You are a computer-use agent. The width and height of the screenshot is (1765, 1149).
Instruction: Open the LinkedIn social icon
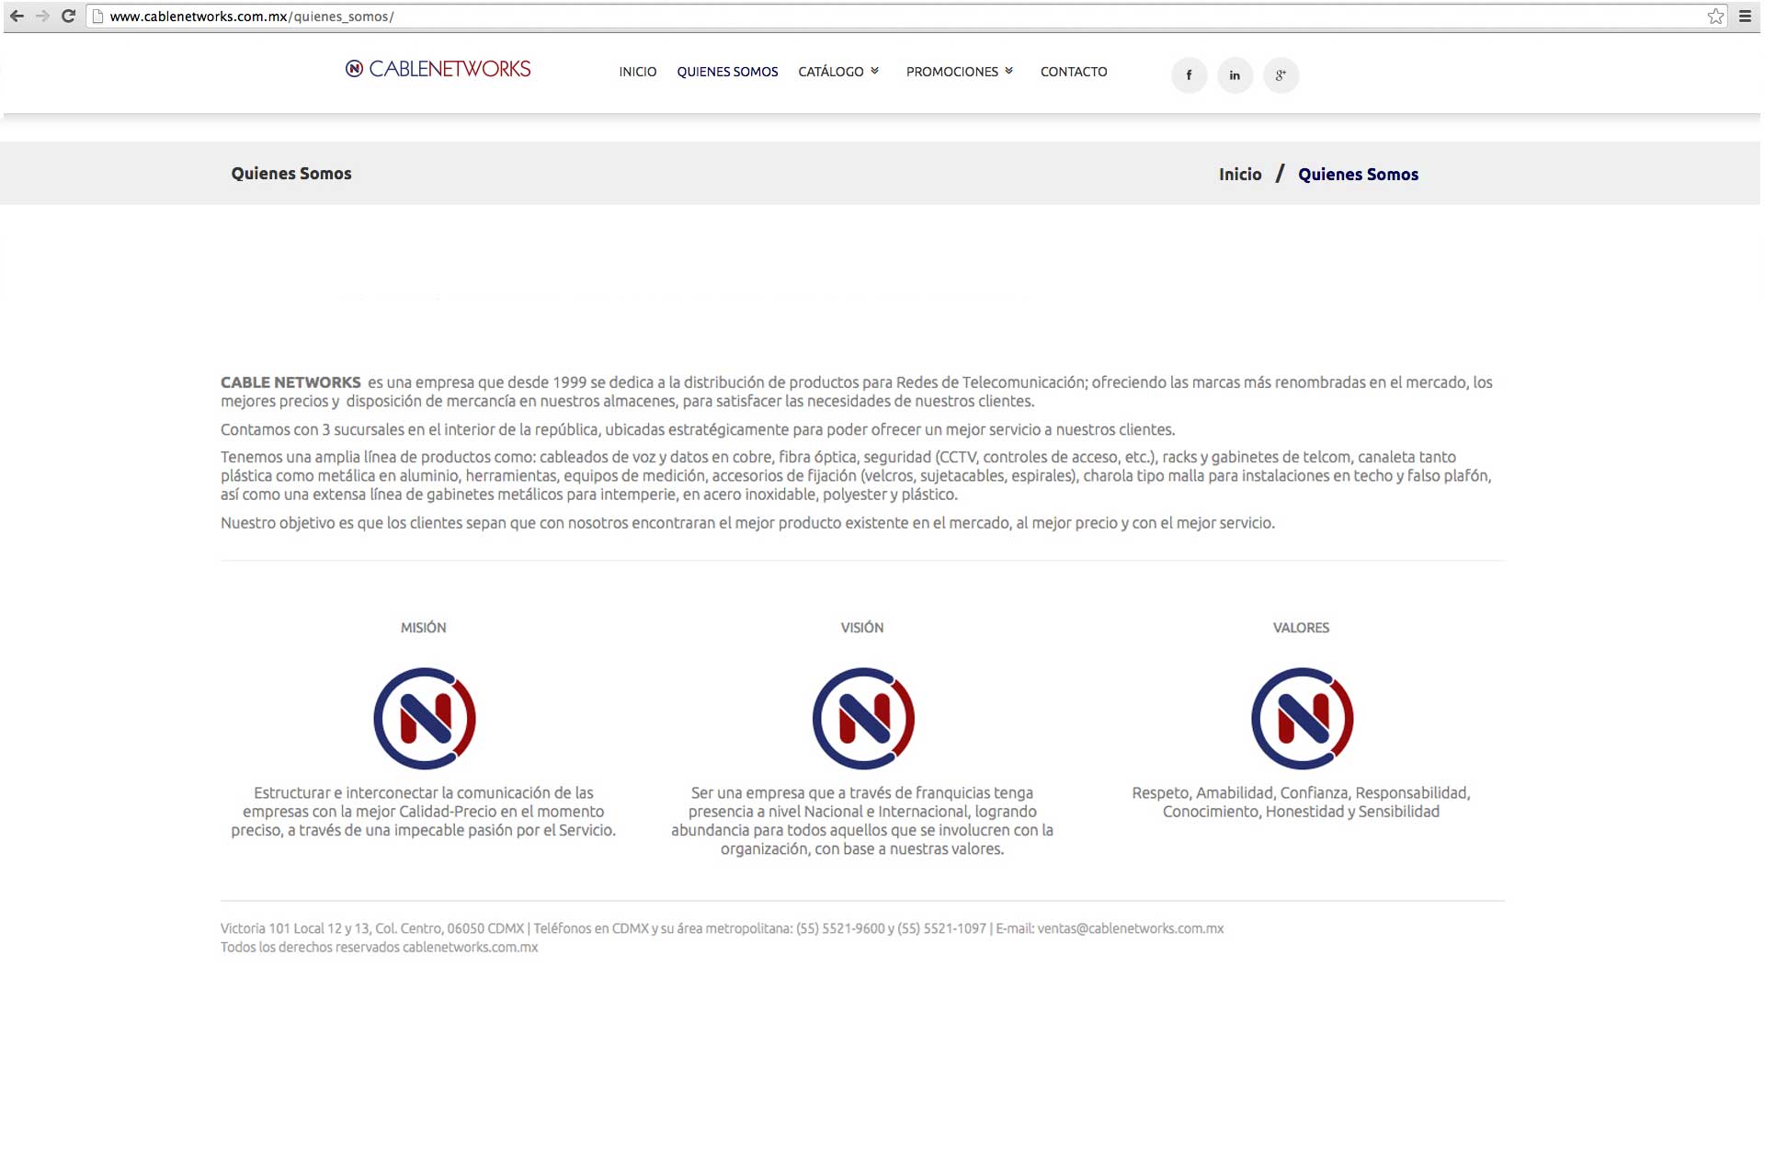[x=1235, y=75]
